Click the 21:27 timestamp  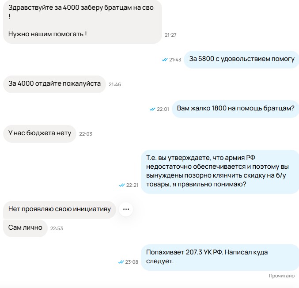(x=170, y=35)
